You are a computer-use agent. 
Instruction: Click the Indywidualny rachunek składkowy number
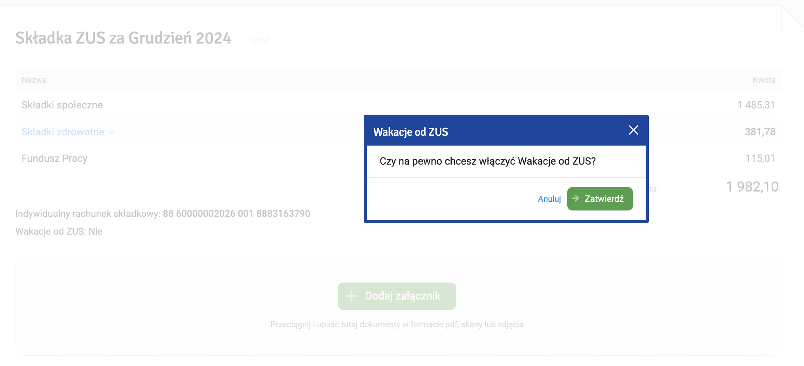click(236, 214)
